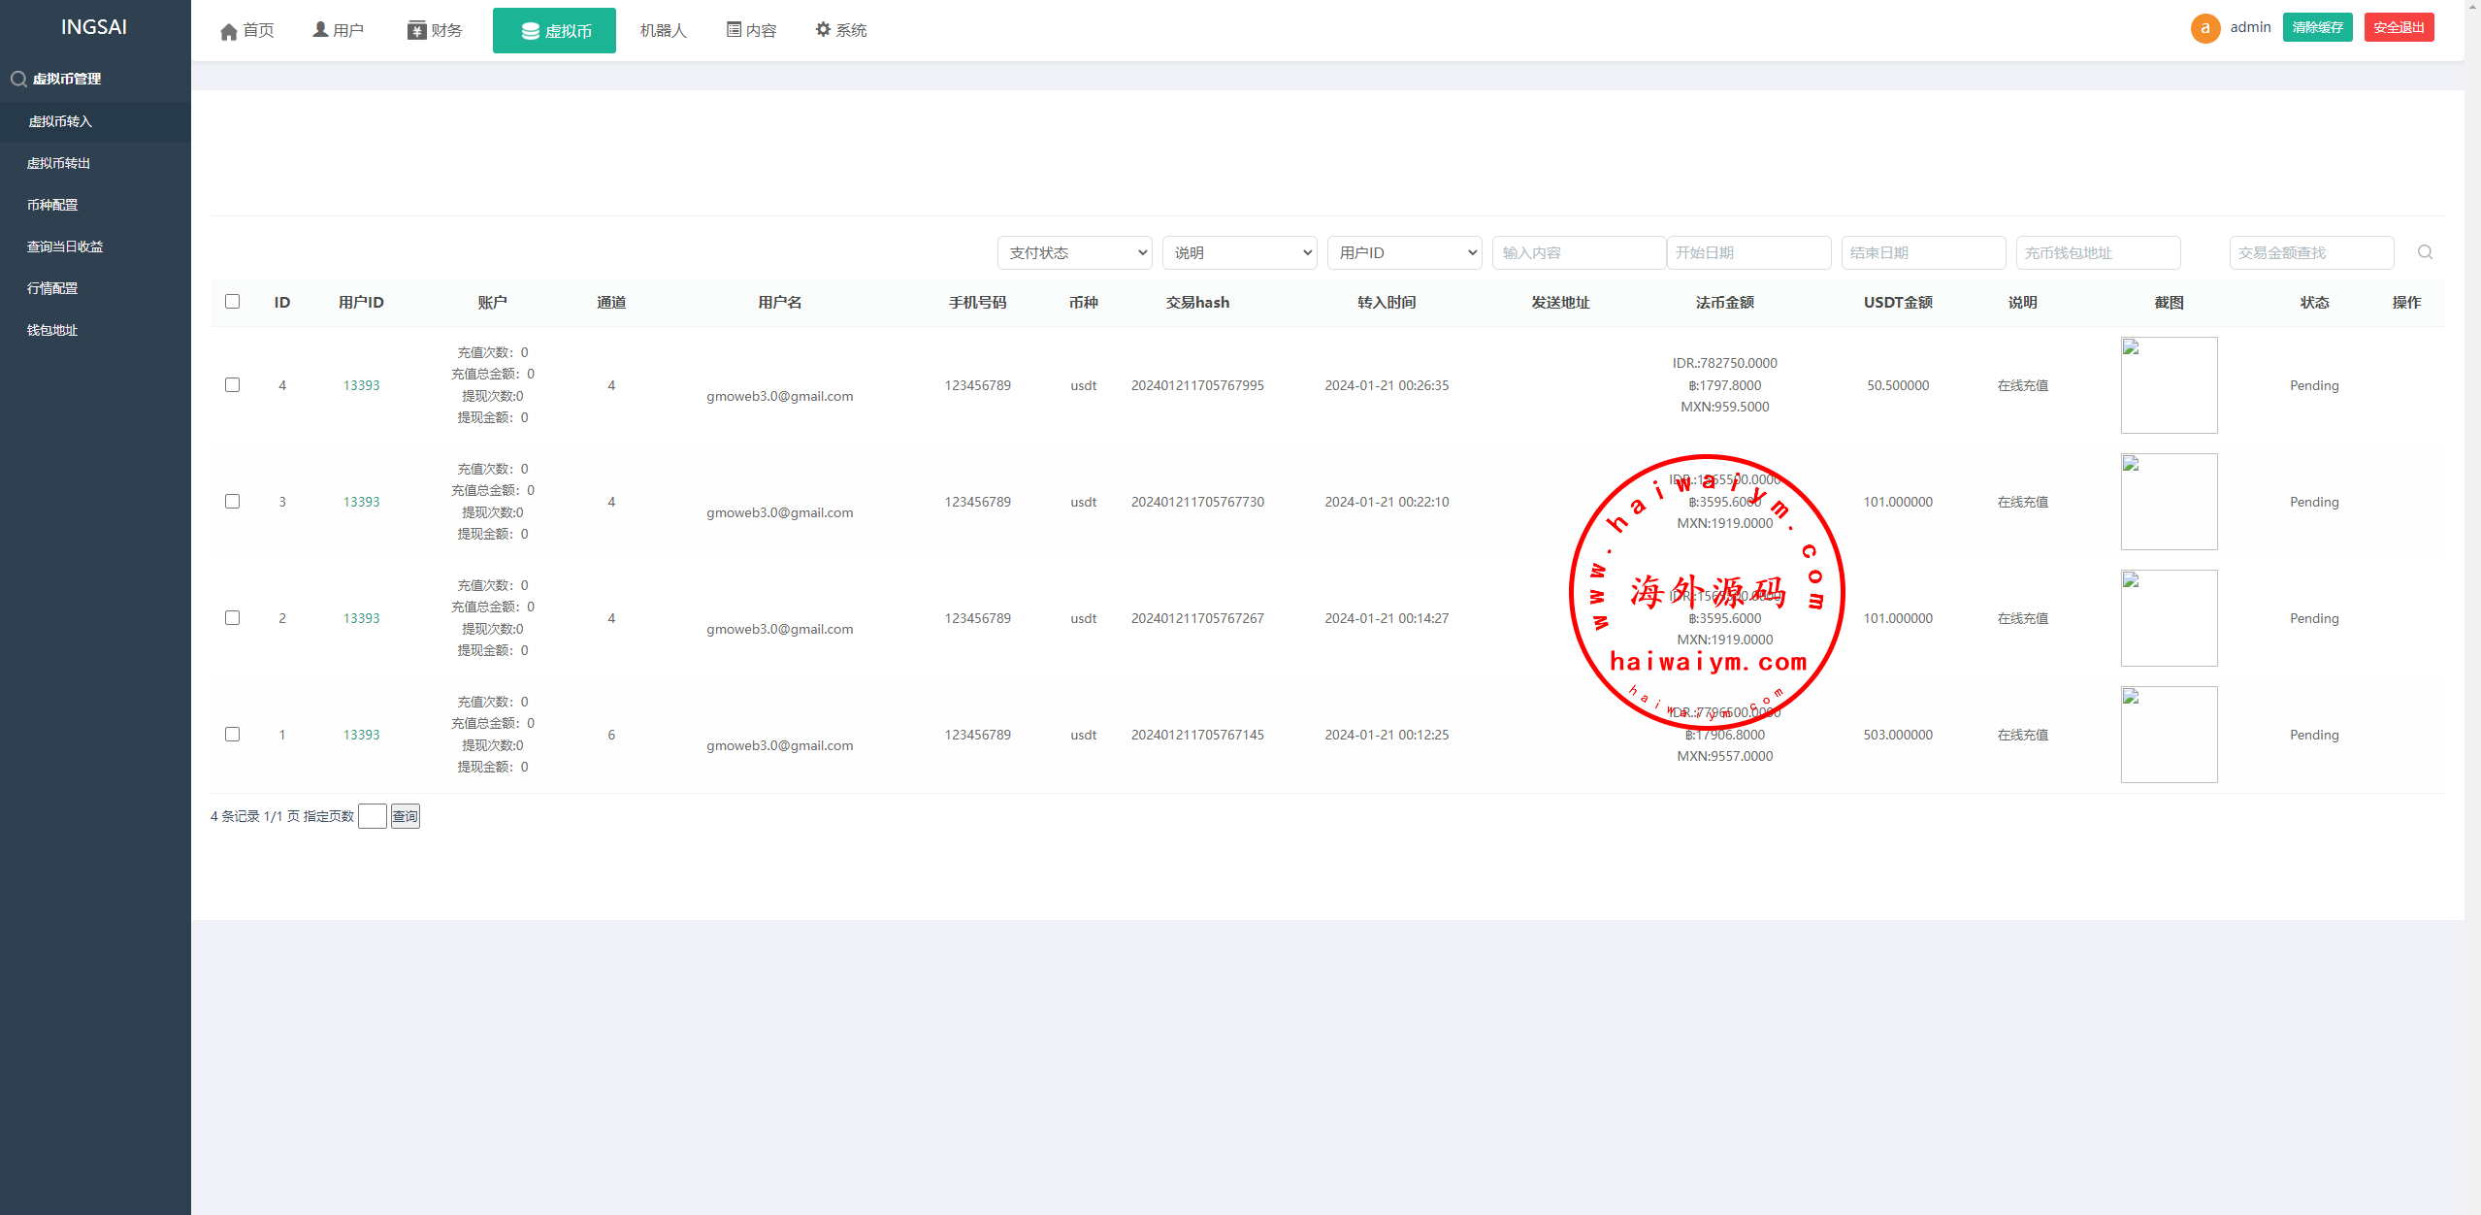2481x1215 pixels.
Task: Open 虚拟币转出 in the sidebar
Action: (x=58, y=163)
